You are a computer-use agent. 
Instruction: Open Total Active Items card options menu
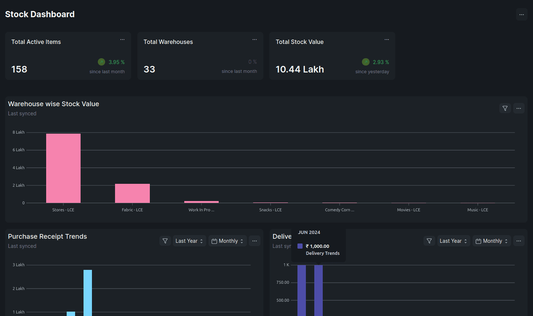click(122, 40)
